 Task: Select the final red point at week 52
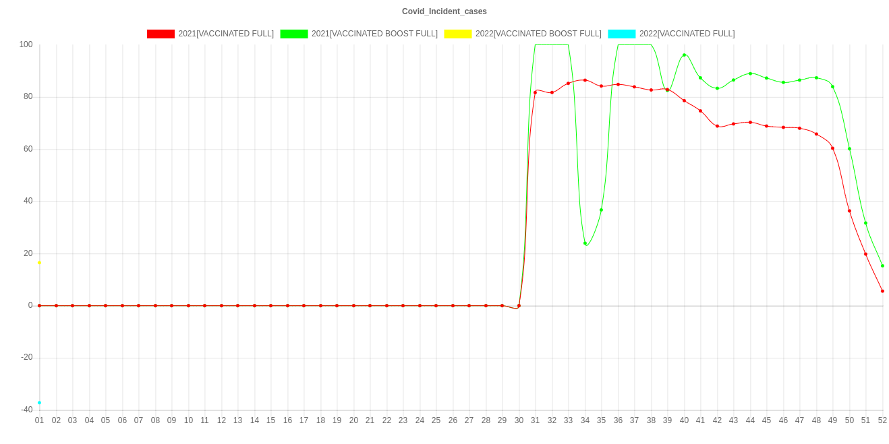point(882,291)
